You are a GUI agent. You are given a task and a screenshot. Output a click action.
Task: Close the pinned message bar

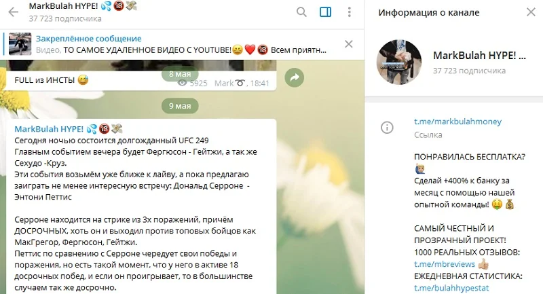click(349, 44)
